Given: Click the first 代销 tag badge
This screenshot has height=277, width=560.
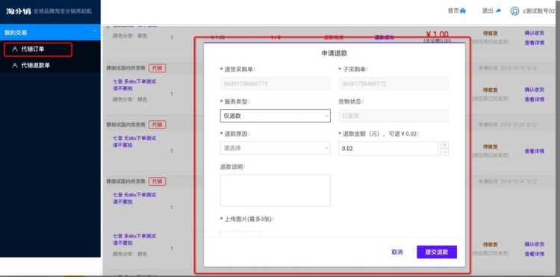Looking at the screenshot, I should tap(157, 68).
